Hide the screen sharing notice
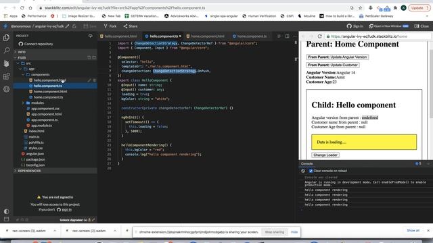 (294, 232)
